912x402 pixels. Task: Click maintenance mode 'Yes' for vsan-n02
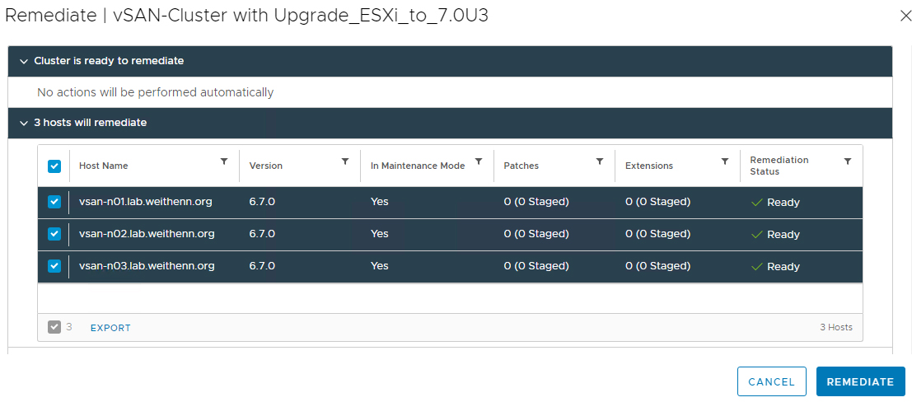point(379,234)
